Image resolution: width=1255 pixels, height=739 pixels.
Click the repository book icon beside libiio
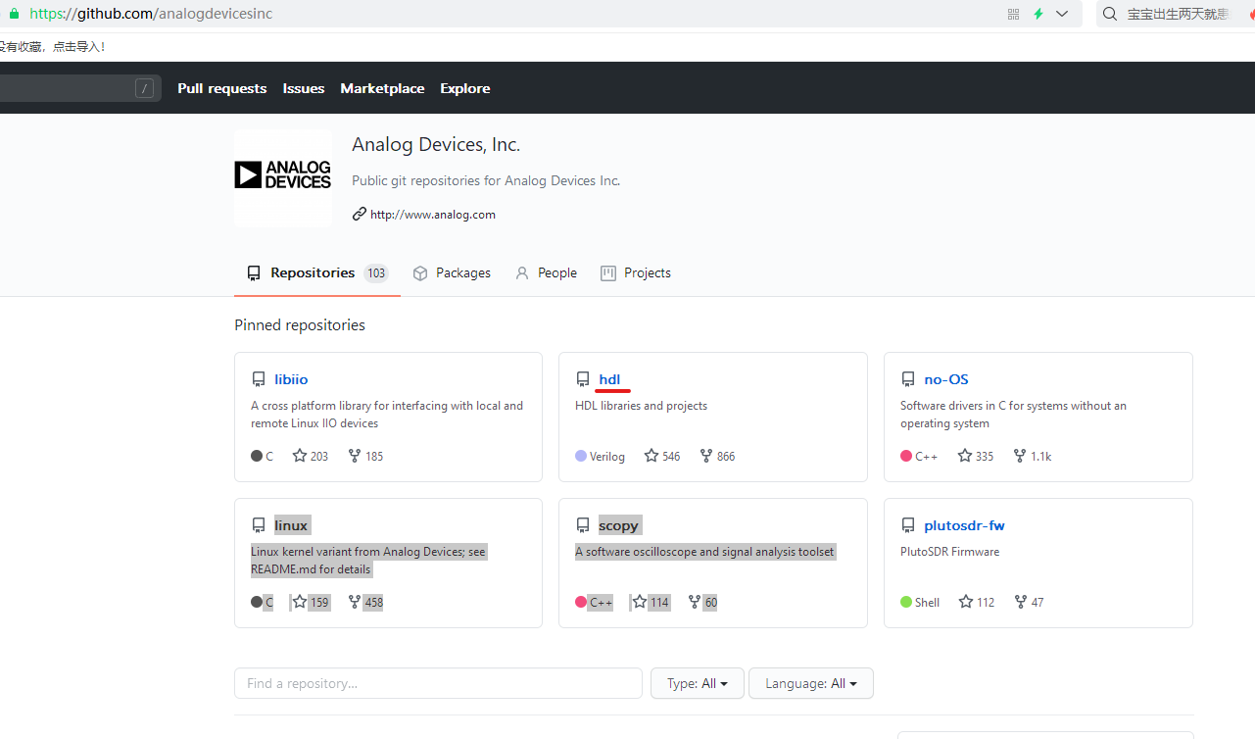(259, 379)
